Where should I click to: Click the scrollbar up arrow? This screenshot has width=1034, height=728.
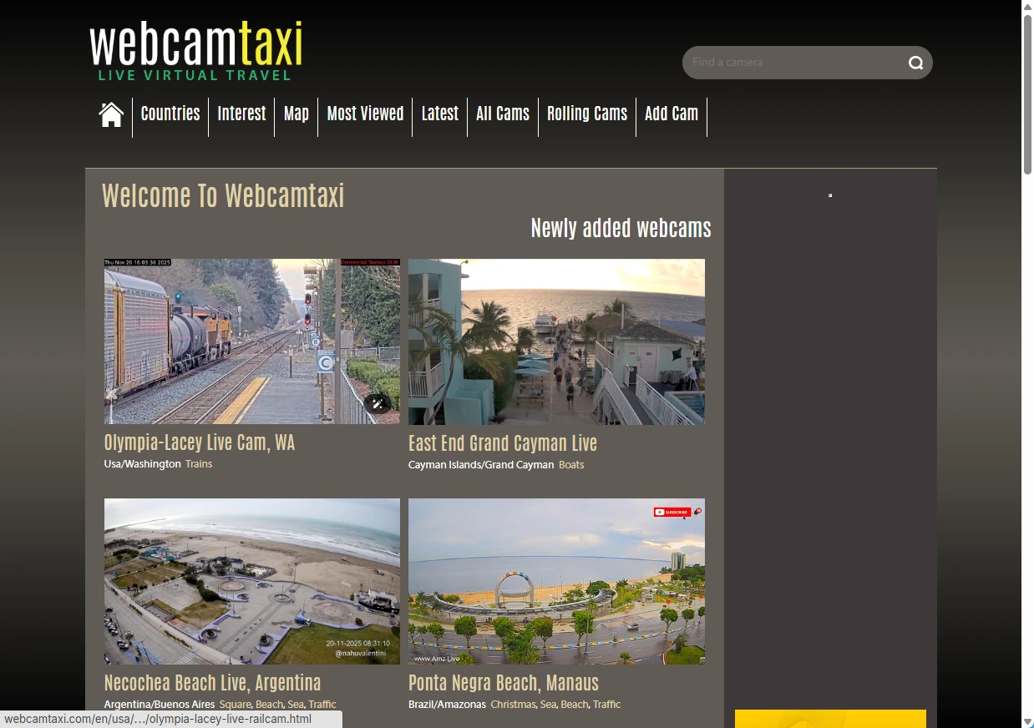(x=1027, y=8)
